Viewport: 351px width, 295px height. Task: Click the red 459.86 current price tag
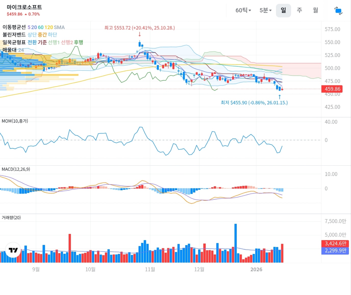tap(332, 89)
